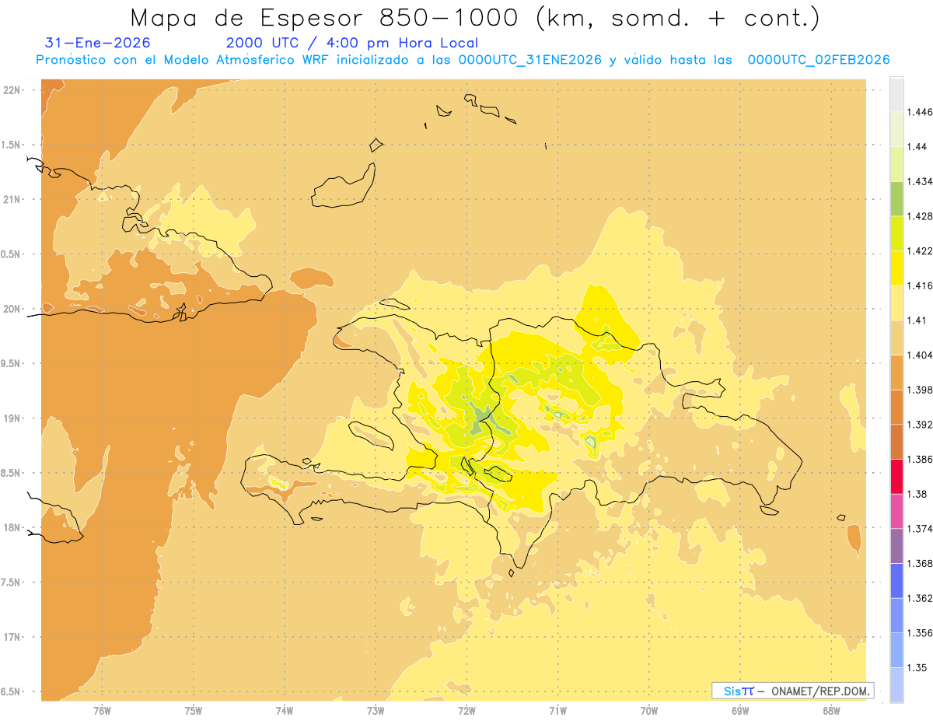
Task: Click the latitude axis label '22N'
Action: [x=13, y=90]
